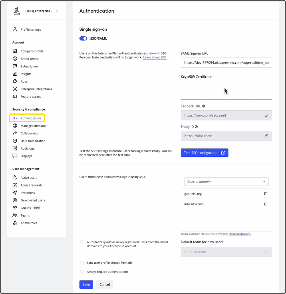Remove the luba.new.com domain via trash icon

click(x=265, y=204)
